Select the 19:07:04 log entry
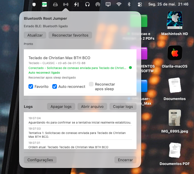The image size is (194, 174). pyautogui.click(x=80, y=120)
